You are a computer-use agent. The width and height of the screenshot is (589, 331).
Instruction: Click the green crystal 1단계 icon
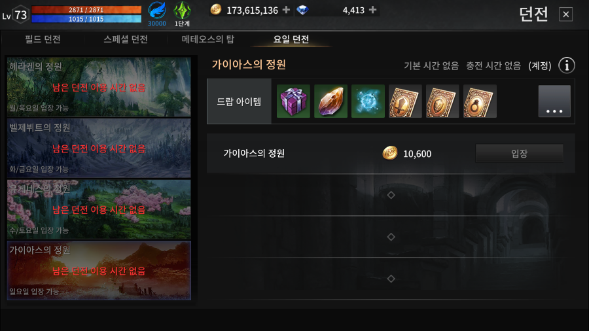pyautogui.click(x=182, y=10)
